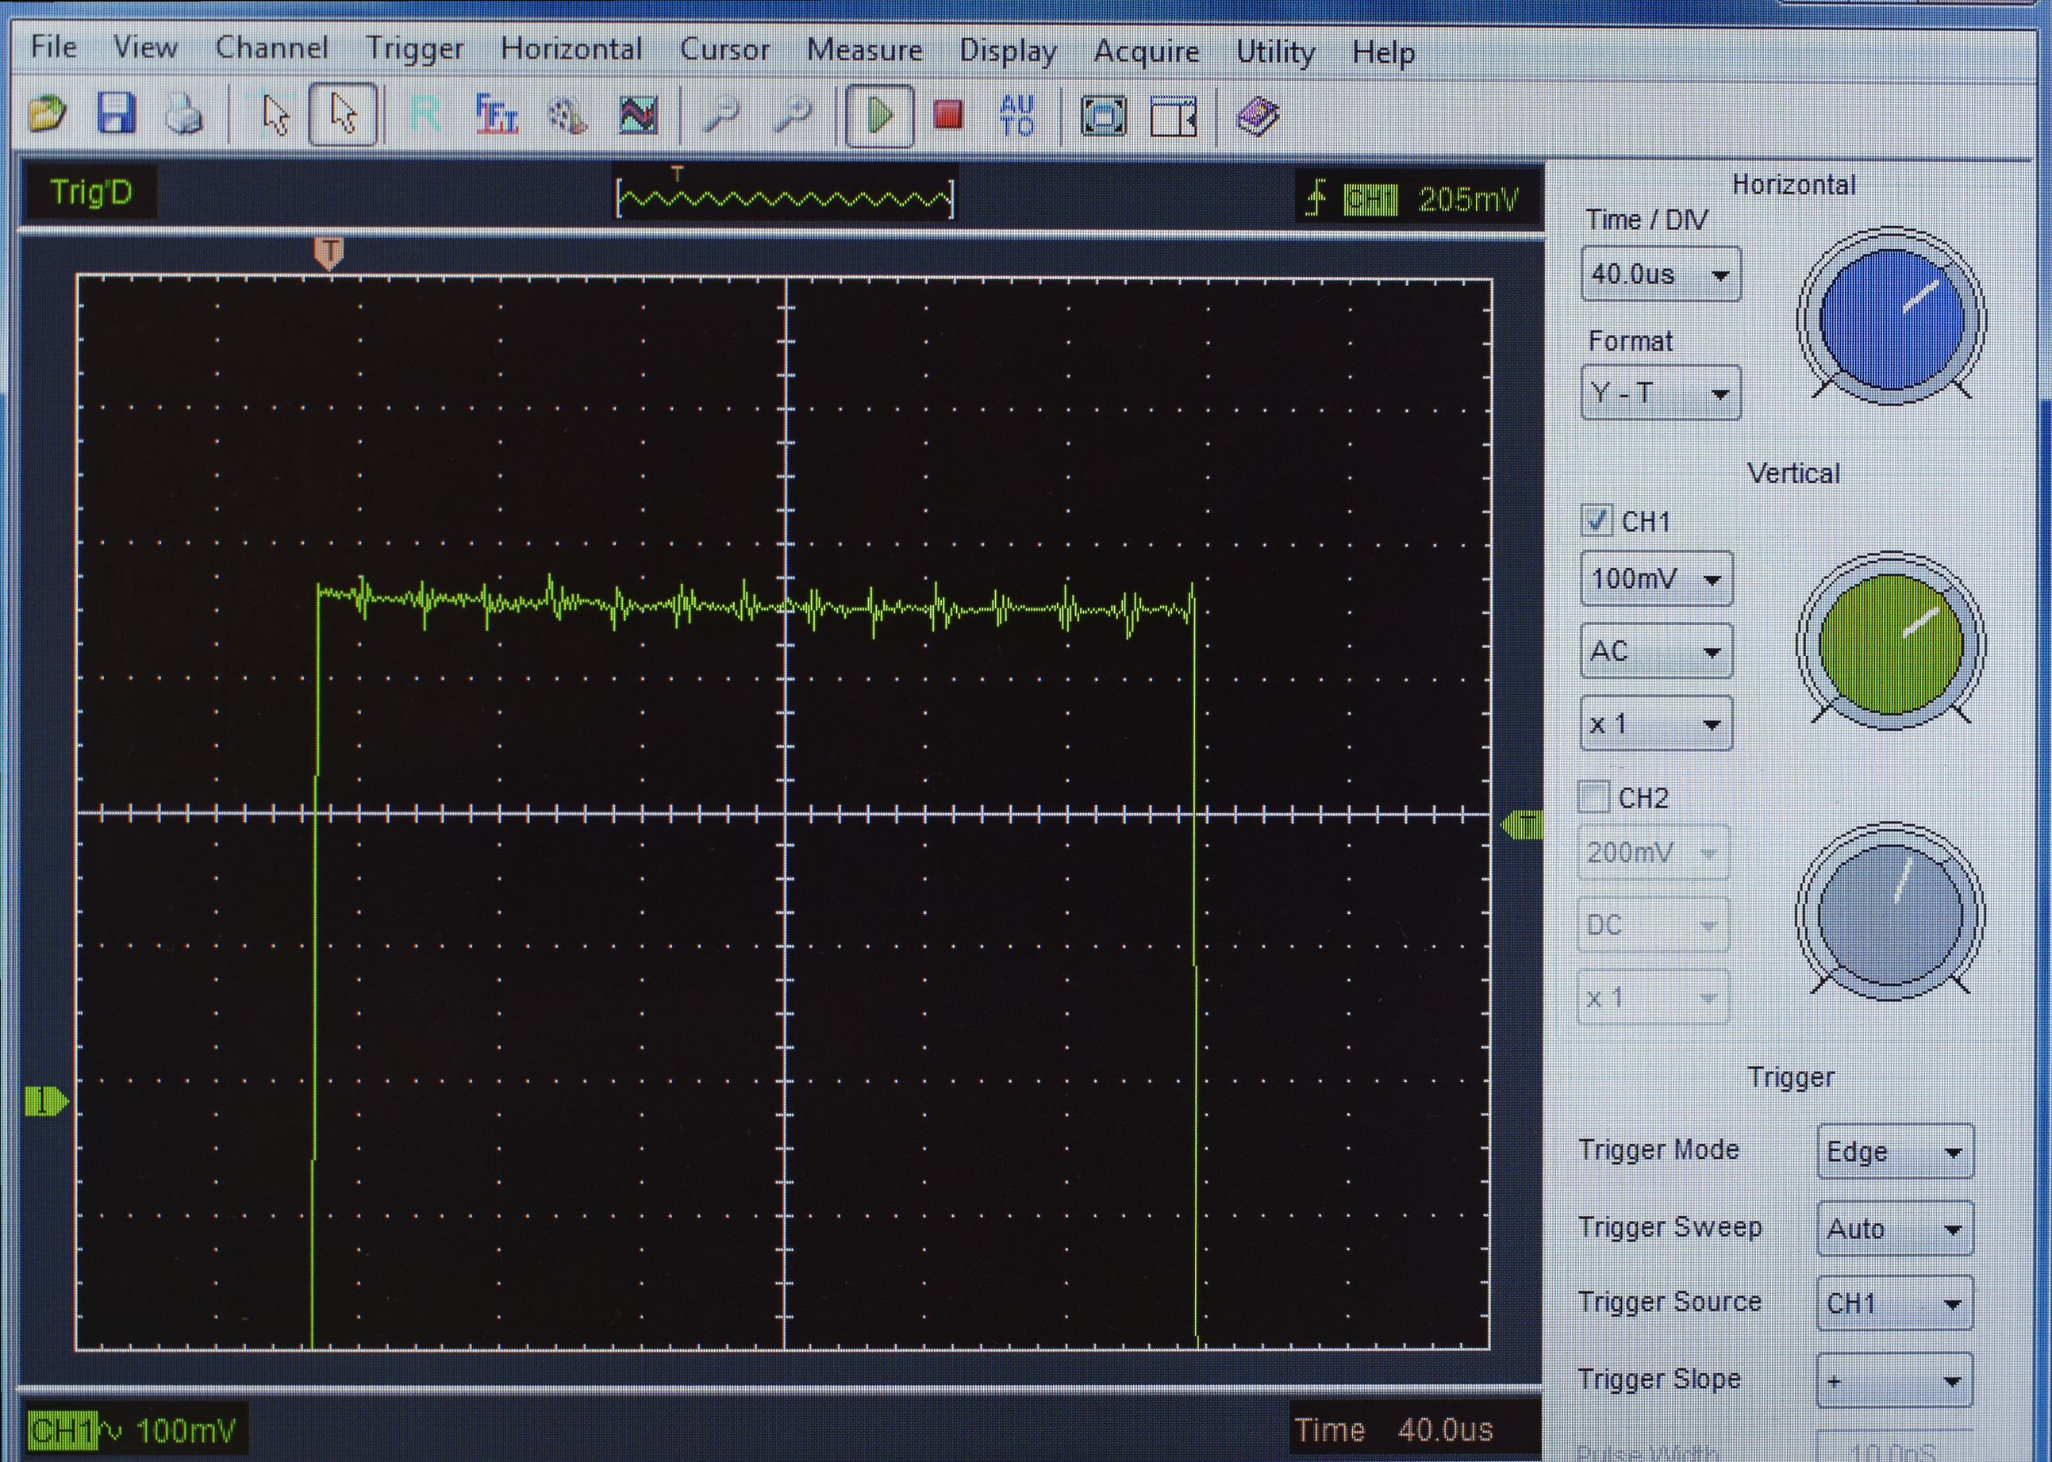Screen dimensions: 2052x1462
Task: Open the CH2 x 1 probe dropdown
Action: pos(1654,996)
